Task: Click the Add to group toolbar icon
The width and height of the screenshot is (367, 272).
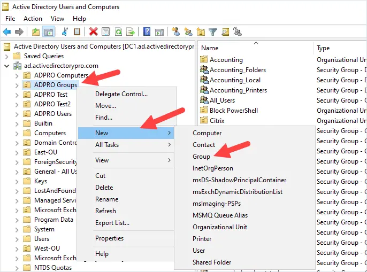Action: click(x=238, y=32)
